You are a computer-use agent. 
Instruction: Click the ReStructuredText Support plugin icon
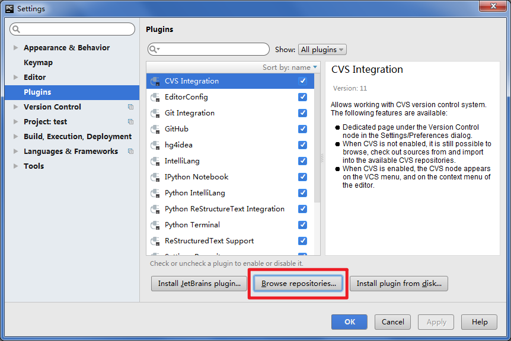point(155,241)
